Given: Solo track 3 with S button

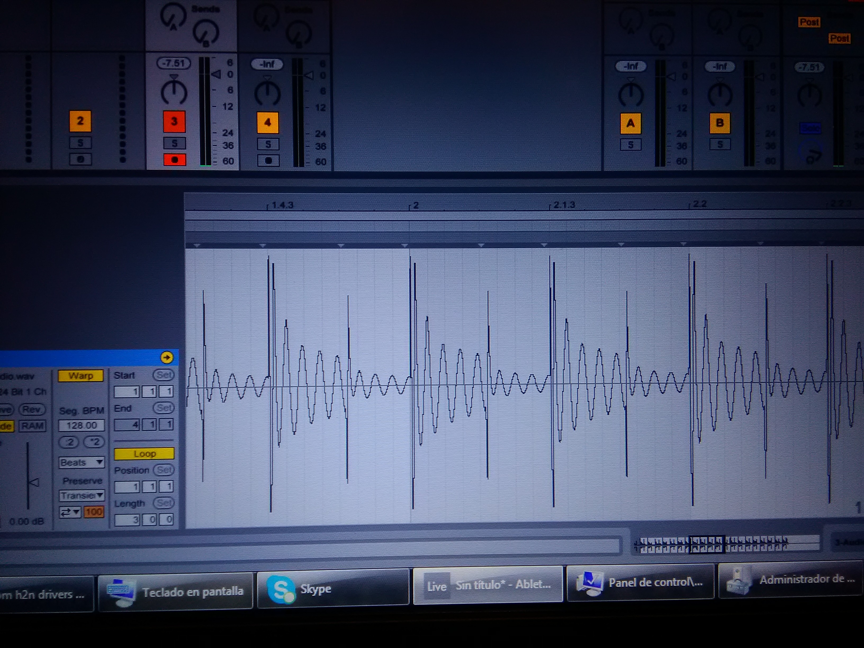Looking at the screenshot, I should (x=175, y=143).
